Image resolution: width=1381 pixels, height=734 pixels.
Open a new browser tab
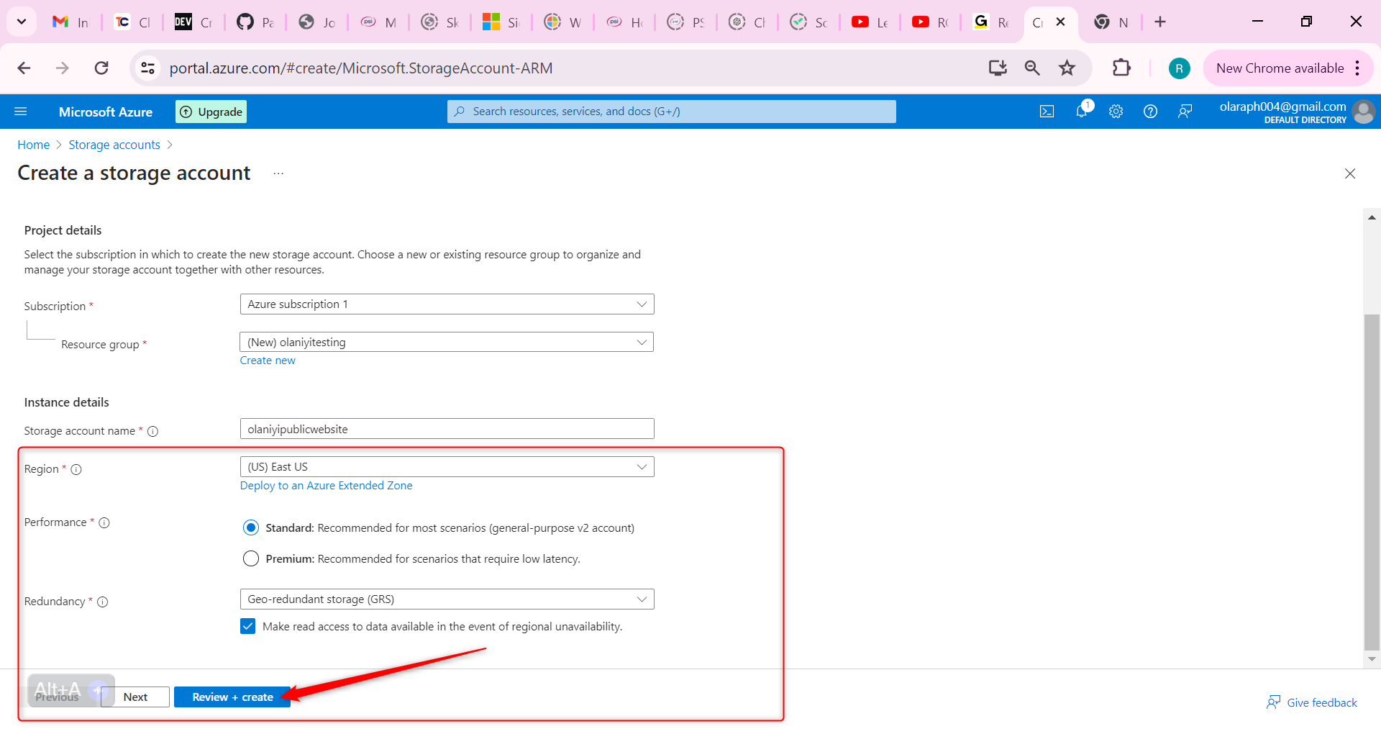point(1160,22)
